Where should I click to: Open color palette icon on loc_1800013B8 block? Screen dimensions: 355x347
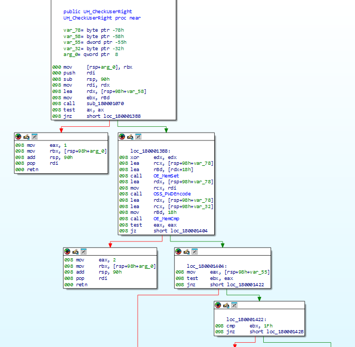coord(122,137)
